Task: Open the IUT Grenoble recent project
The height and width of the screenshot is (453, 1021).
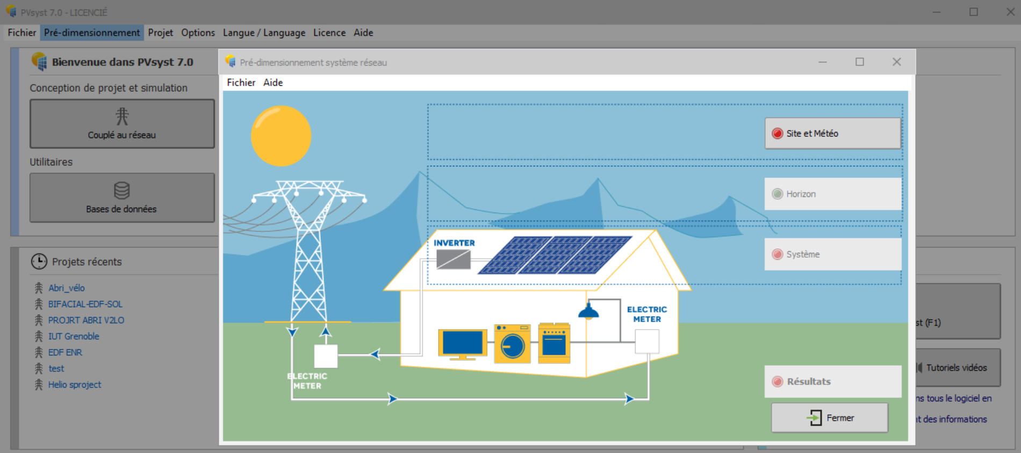Action: click(x=74, y=336)
